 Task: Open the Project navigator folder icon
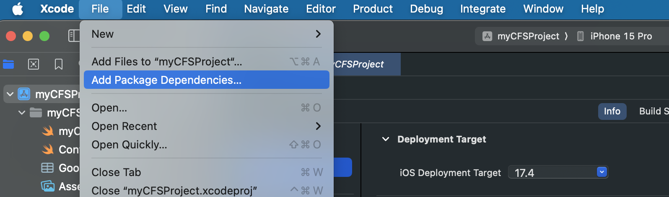[x=8, y=64]
